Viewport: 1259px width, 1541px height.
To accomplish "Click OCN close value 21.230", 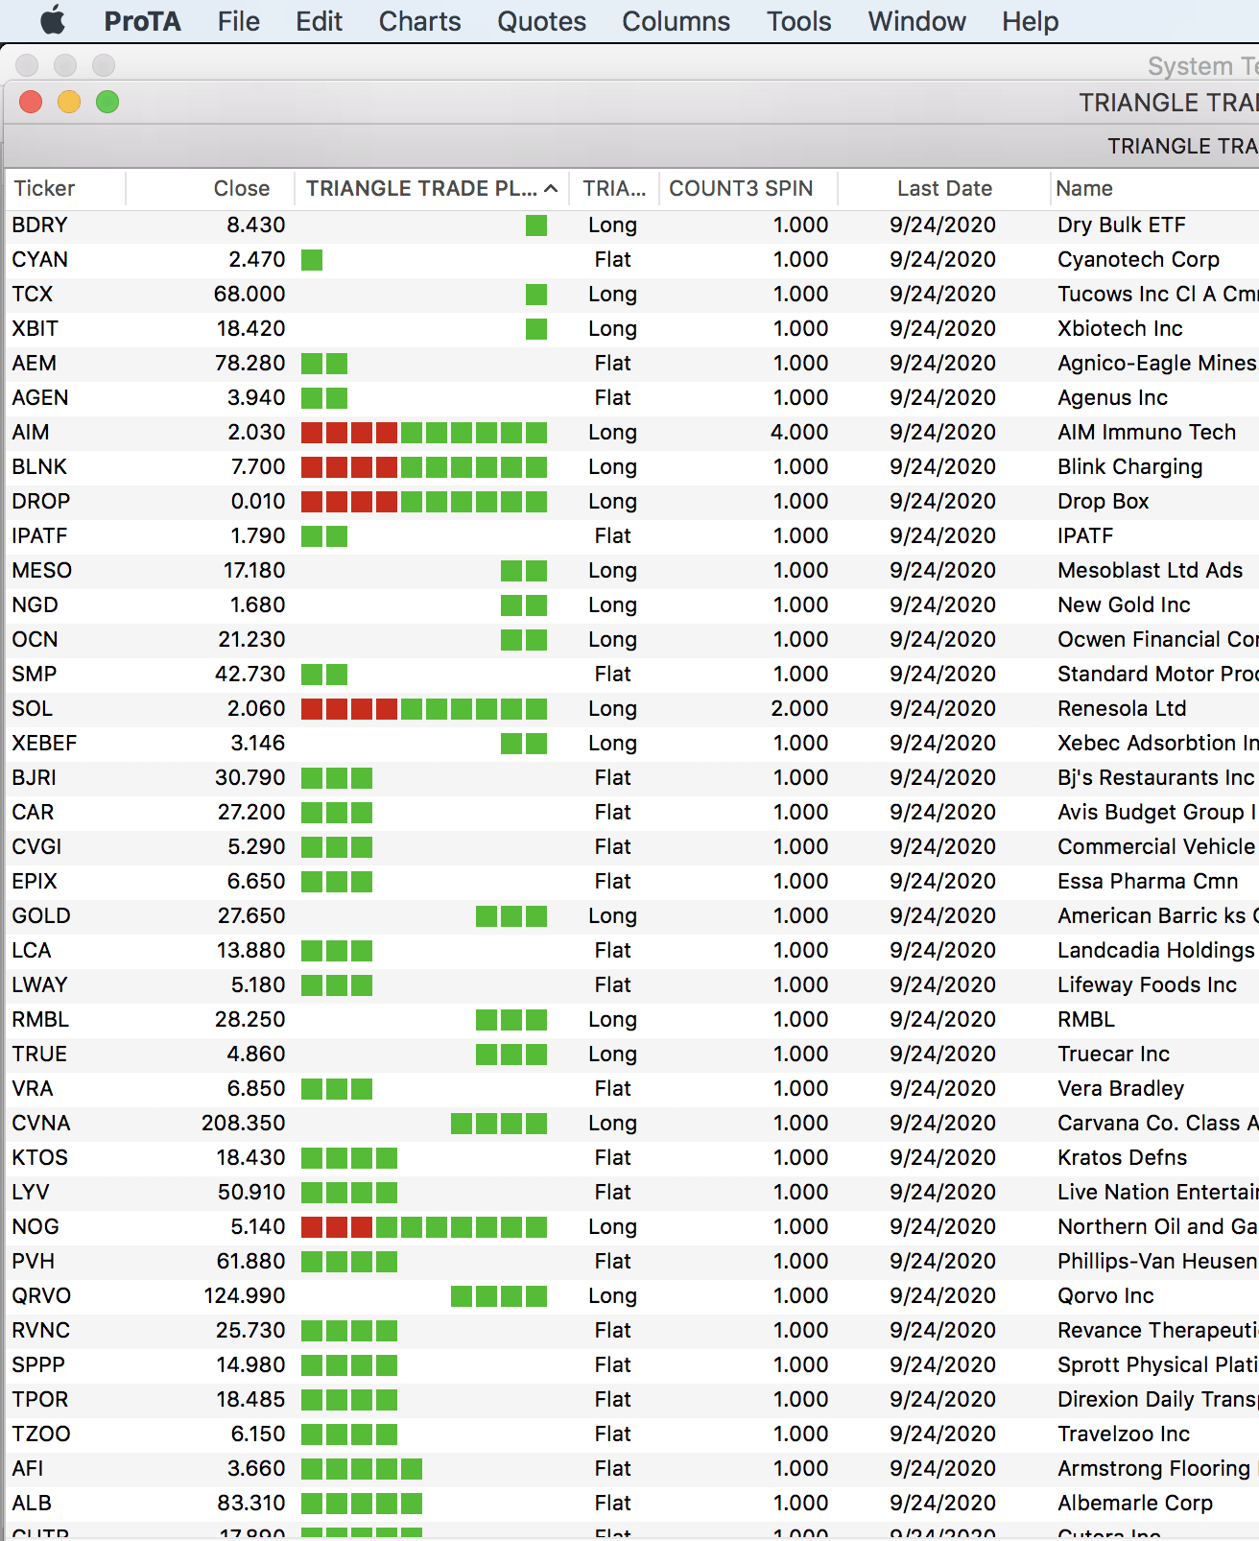I will [x=251, y=639].
